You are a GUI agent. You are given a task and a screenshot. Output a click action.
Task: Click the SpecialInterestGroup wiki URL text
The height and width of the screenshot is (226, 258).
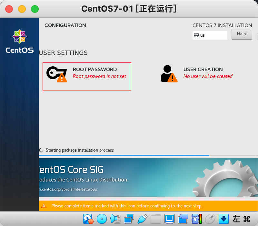(x=68, y=189)
